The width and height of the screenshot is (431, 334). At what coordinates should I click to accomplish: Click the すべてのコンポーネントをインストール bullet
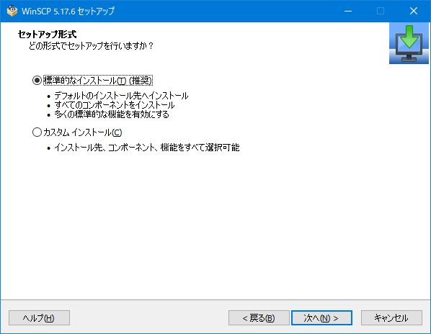click(x=115, y=105)
